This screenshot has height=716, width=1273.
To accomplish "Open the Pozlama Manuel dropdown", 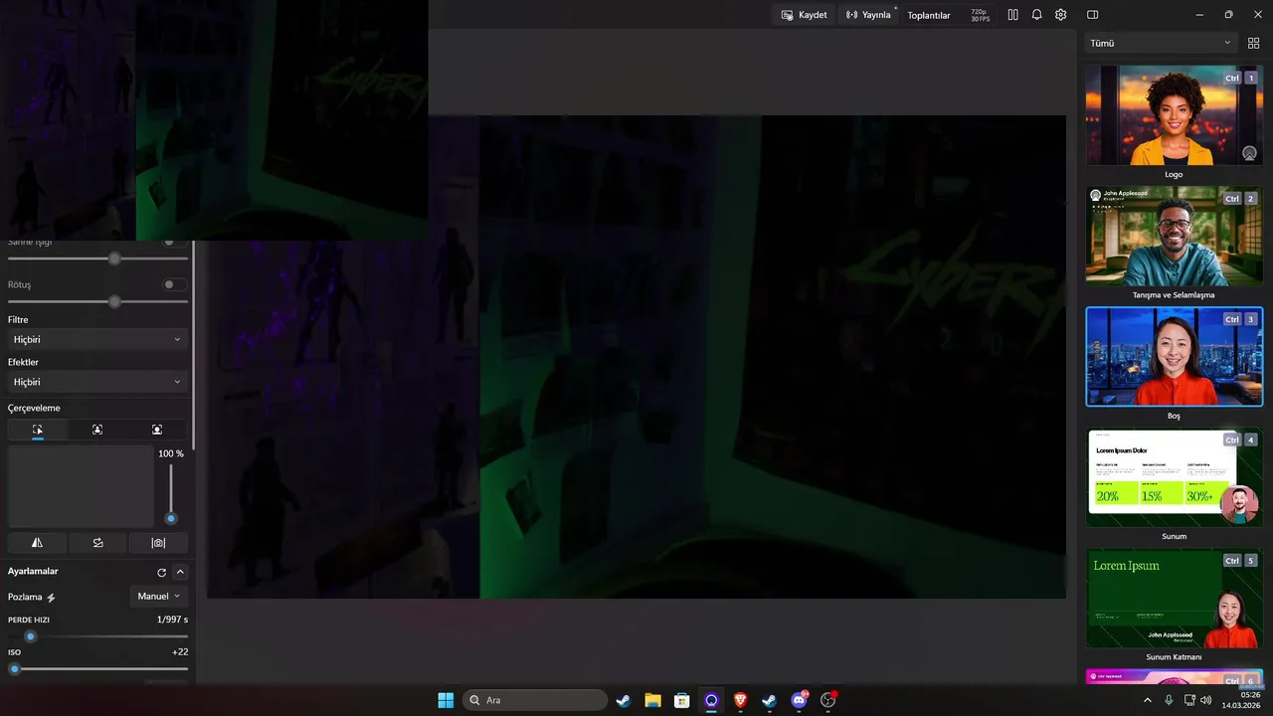I will 159,597.
